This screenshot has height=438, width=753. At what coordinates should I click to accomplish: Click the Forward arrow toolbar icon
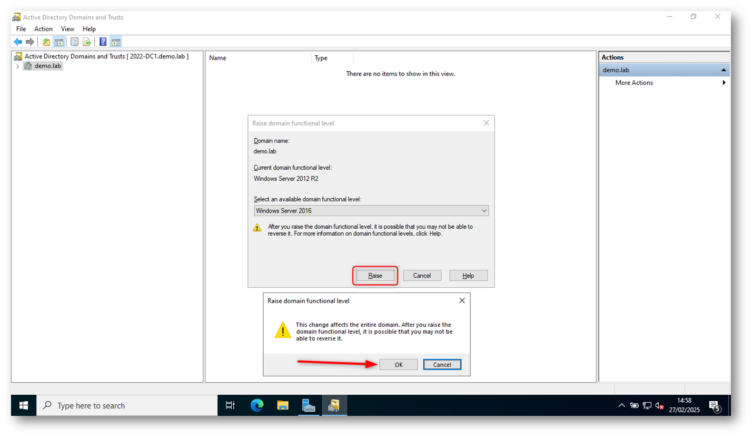(30, 42)
